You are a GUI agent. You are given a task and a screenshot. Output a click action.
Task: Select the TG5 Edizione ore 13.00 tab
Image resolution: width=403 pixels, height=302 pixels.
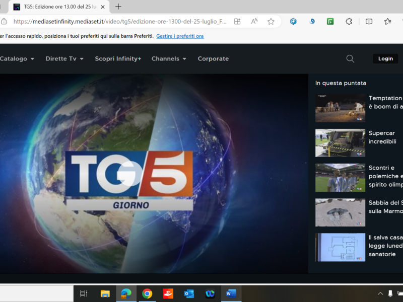(59, 7)
